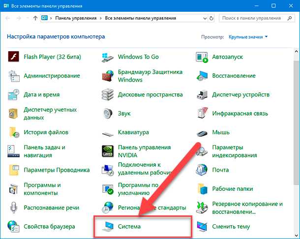This screenshot has height=239, width=300.
Task: Open the Программы и компоненты icon
Action: click(14, 189)
